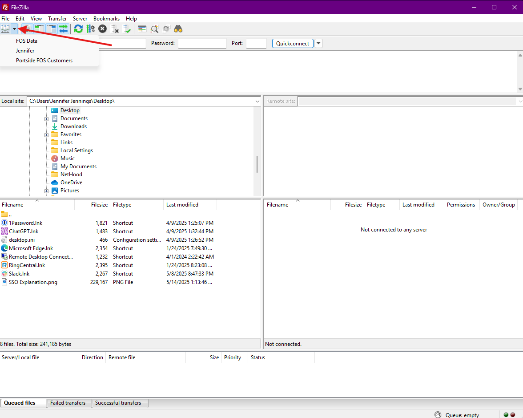Select the Microsoft Edge.lnk file icon

(4, 248)
